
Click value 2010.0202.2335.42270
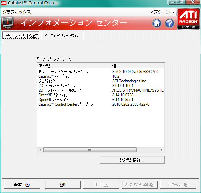click(x=131, y=104)
